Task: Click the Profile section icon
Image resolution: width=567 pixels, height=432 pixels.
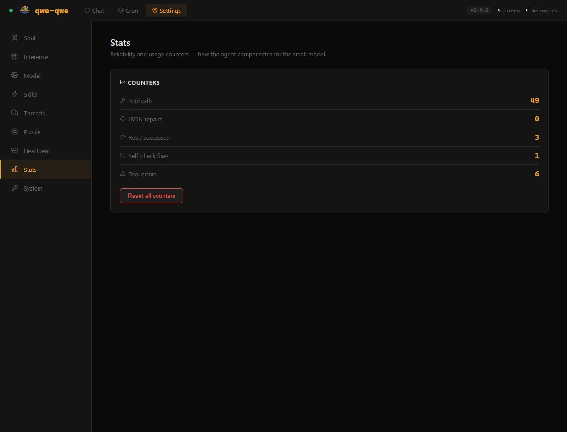Action: 15,132
